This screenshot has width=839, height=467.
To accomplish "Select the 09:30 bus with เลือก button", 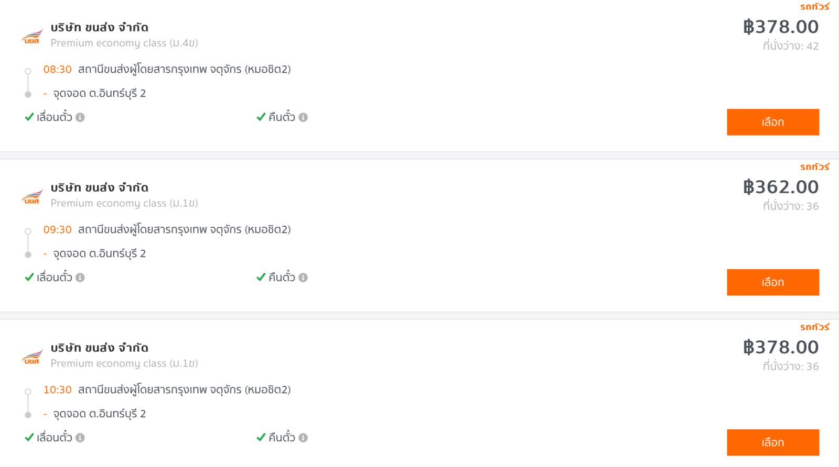I will pyautogui.click(x=773, y=282).
